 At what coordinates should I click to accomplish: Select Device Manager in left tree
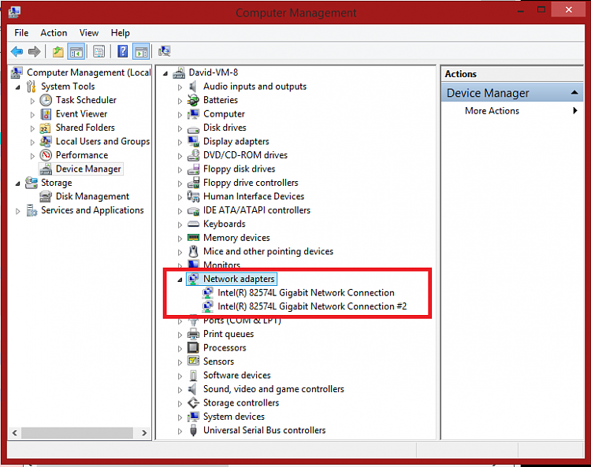click(x=88, y=169)
